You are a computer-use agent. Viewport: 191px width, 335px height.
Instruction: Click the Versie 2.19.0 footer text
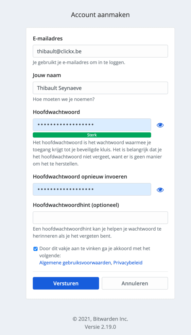pyautogui.click(x=100, y=327)
